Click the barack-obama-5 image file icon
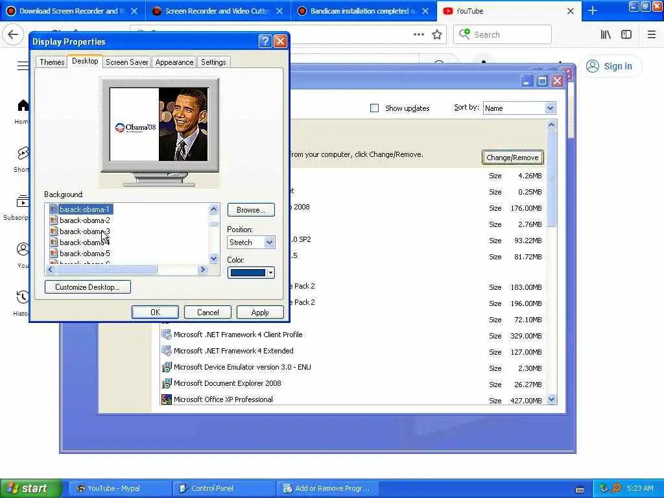 (x=53, y=254)
